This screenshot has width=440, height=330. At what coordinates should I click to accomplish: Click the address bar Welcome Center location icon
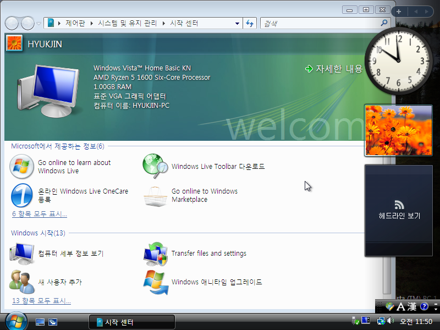point(51,23)
